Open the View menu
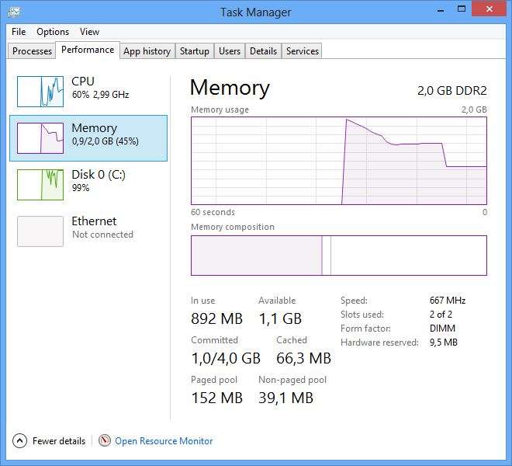The width and height of the screenshot is (512, 466). coord(89,32)
